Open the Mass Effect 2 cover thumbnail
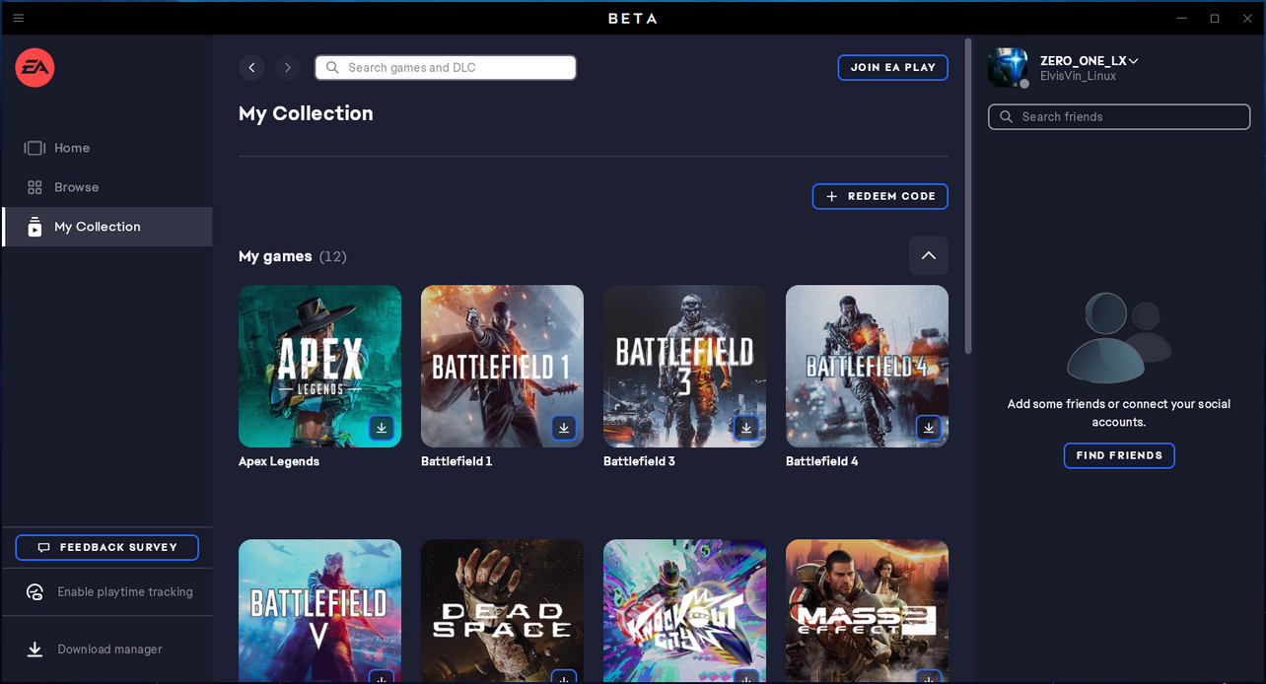Image resolution: width=1266 pixels, height=684 pixels. 867,611
